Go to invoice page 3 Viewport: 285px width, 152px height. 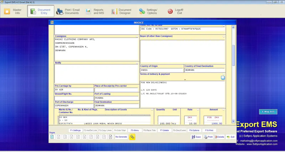tap(65, 137)
